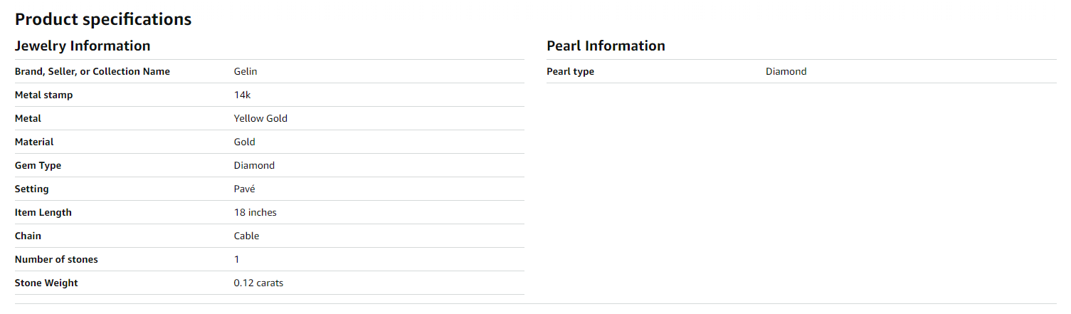1071x314 pixels.
Task: Select the Jewelry Information section title
Action: coord(83,46)
